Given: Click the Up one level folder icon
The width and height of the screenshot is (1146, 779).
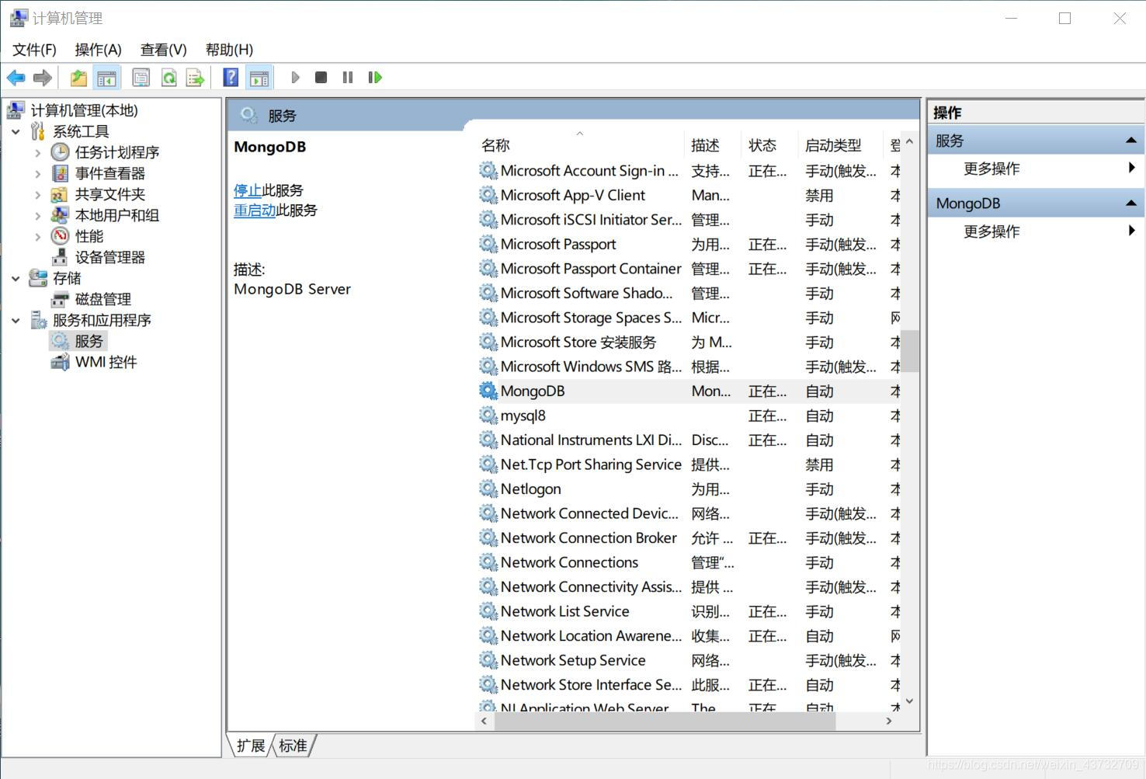Looking at the screenshot, I should 78,78.
